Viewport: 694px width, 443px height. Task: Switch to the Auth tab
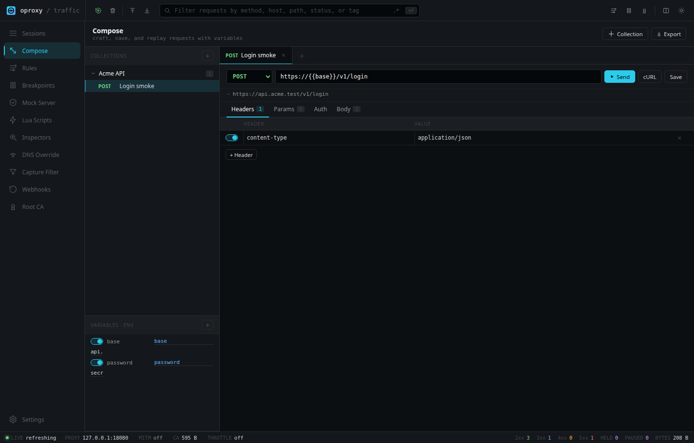pos(320,109)
